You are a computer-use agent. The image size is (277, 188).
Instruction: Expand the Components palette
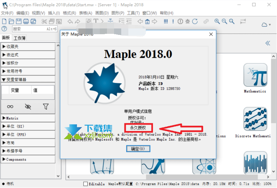(28, 159)
